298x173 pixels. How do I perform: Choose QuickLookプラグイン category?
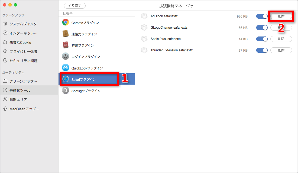96,68
